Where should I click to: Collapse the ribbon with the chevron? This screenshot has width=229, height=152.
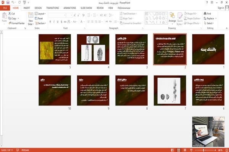pyautogui.click(x=227, y=28)
